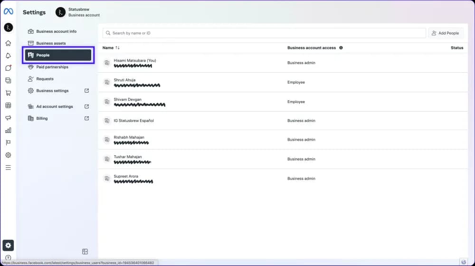475x266 pixels.
Task: Select Paid partnerships in sidebar
Action: [x=52, y=67]
